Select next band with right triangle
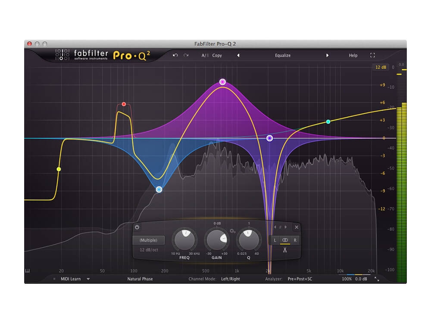The width and height of the screenshot is (431, 323). click(x=286, y=227)
